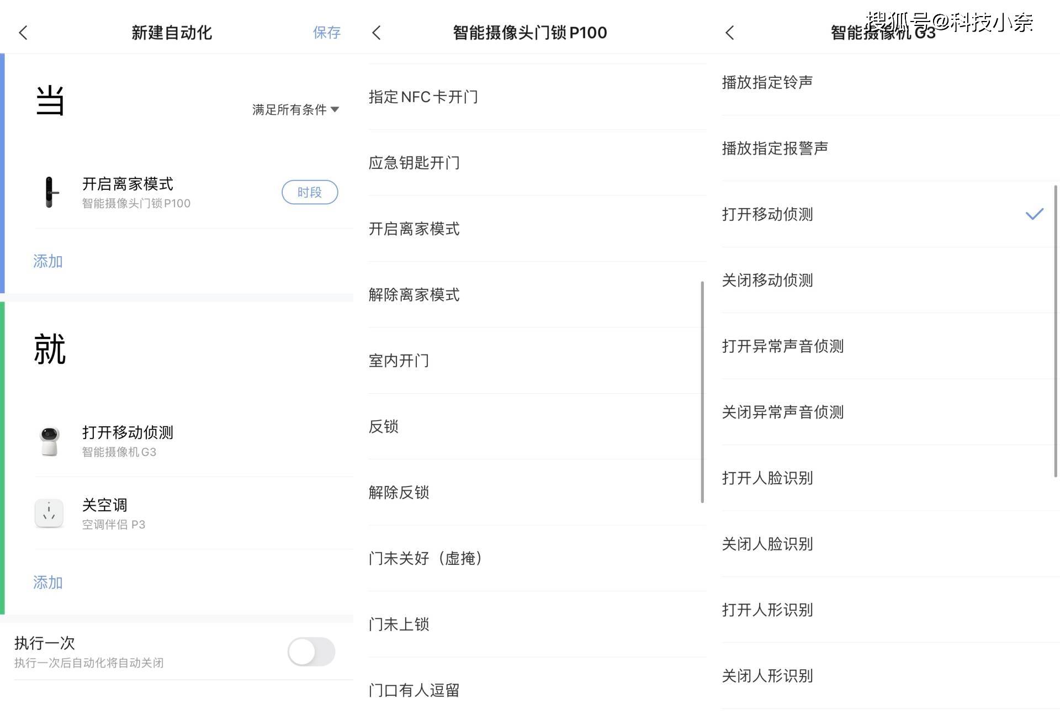Go back from 智能摄像机G3 screen
The width and height of the screenshot is (1060, 720).
click(x=730, y=33)
